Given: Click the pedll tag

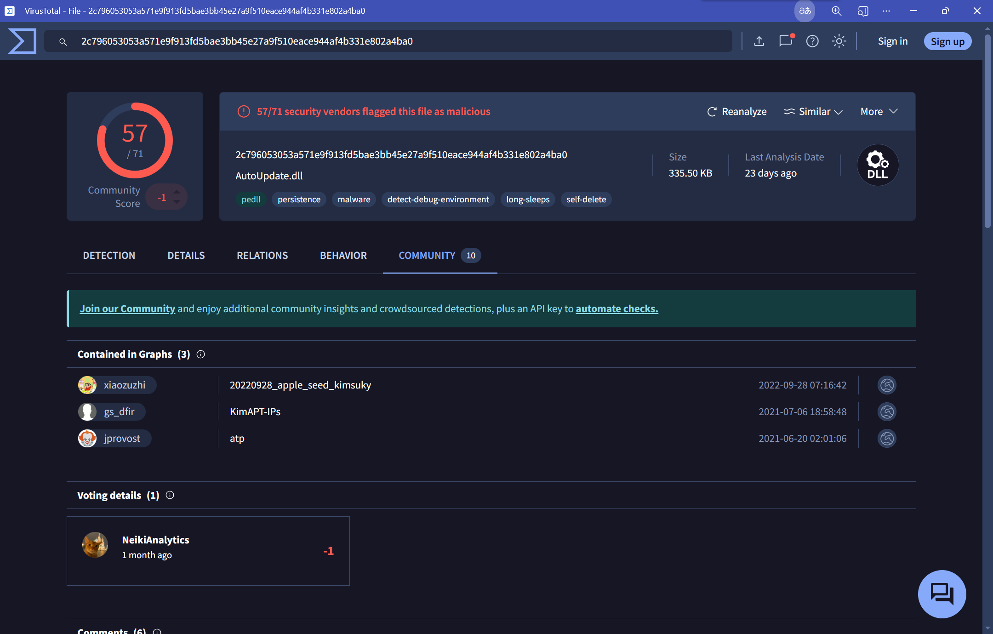Looking at the screenshot, I should click(251, 200).
